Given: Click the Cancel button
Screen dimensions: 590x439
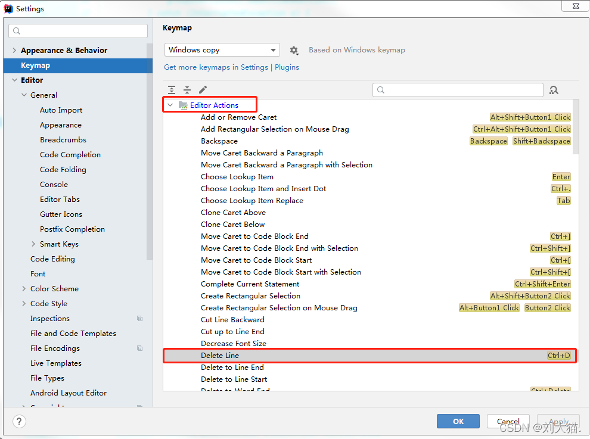Looking at the screenshot, I should pos(508,421).
